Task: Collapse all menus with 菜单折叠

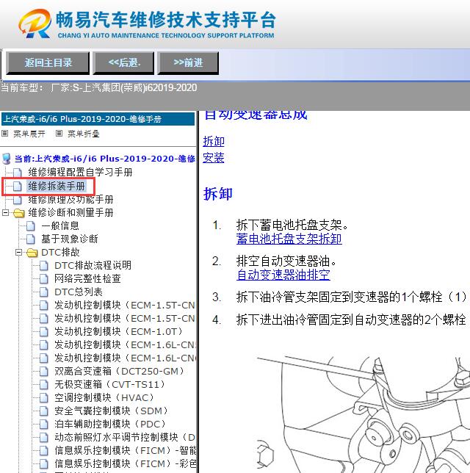Action: (x=84, y=134)
